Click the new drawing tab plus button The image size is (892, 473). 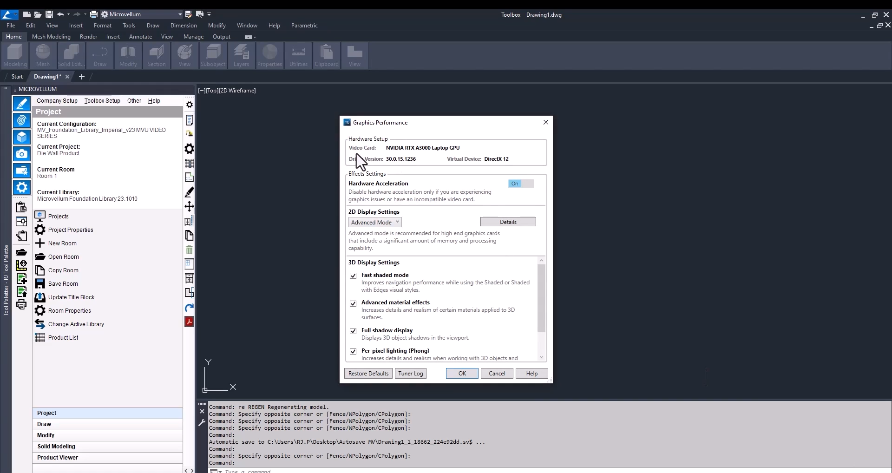[x=82, y=77]
